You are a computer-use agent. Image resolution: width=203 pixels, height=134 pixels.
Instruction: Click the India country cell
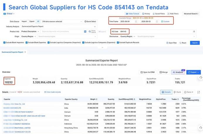(x=66, y=108)
